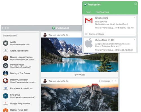Open the Destiny - The Game icon
Image resolution: width=141 pixels, height=112 pixels.
click(x=6, y=73)
